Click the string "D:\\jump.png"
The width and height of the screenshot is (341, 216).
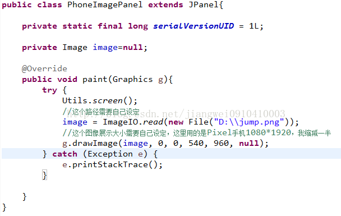(x=249, y=122)
